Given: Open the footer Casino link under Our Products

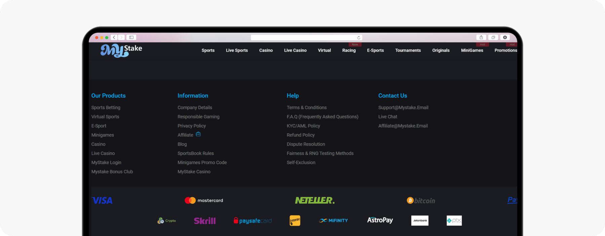Looking at the screenshot, I should coord(98,144).
